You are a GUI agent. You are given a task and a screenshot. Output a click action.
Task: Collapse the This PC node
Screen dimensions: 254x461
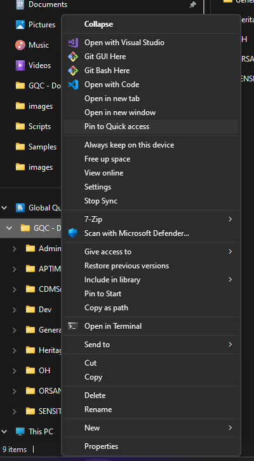(4, 431)
